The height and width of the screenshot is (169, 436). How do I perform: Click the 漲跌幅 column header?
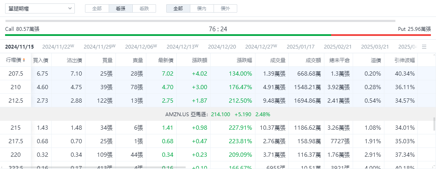pos(244,60)
